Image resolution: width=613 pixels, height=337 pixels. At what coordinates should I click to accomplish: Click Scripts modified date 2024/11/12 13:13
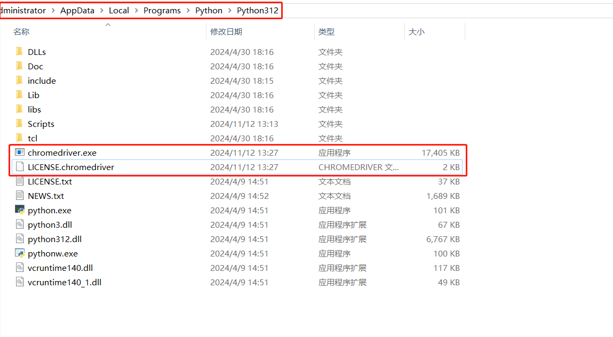(x=244, y=124)
